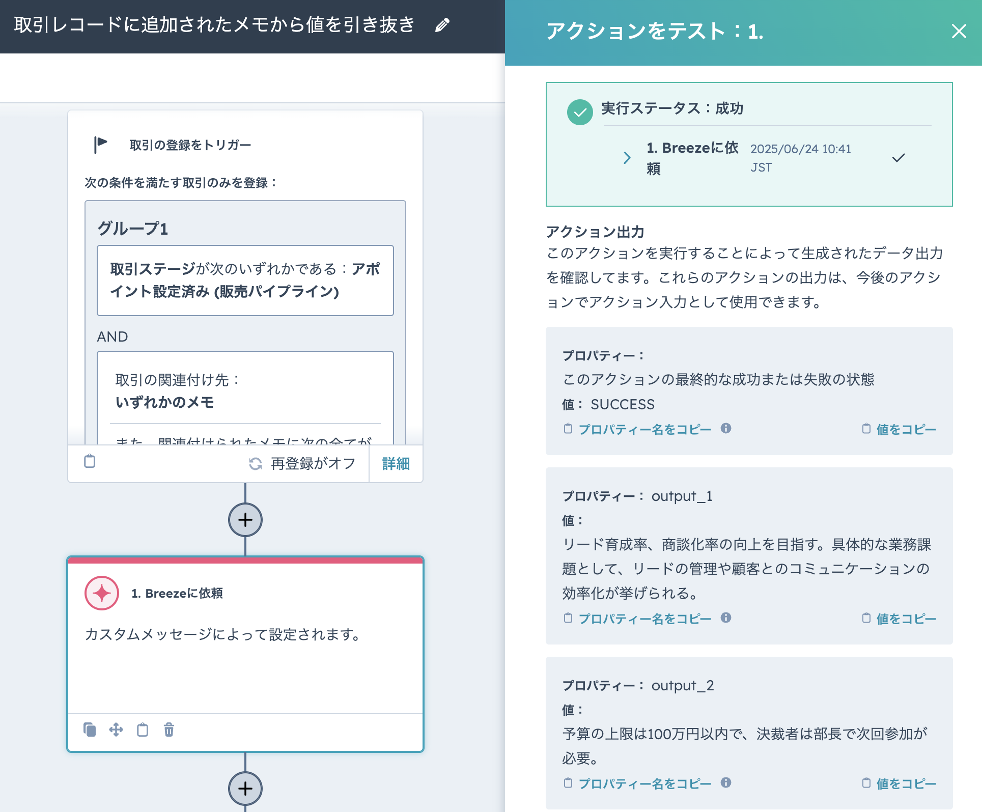
Task: Click clipboard icon beside output_2 値をコピー
Action: [866, 783]
